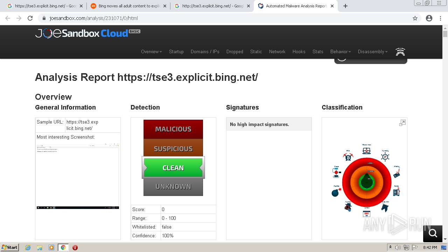Launch Internet Explorer from taskbar
Screen dimensions: 448x252
28,247
